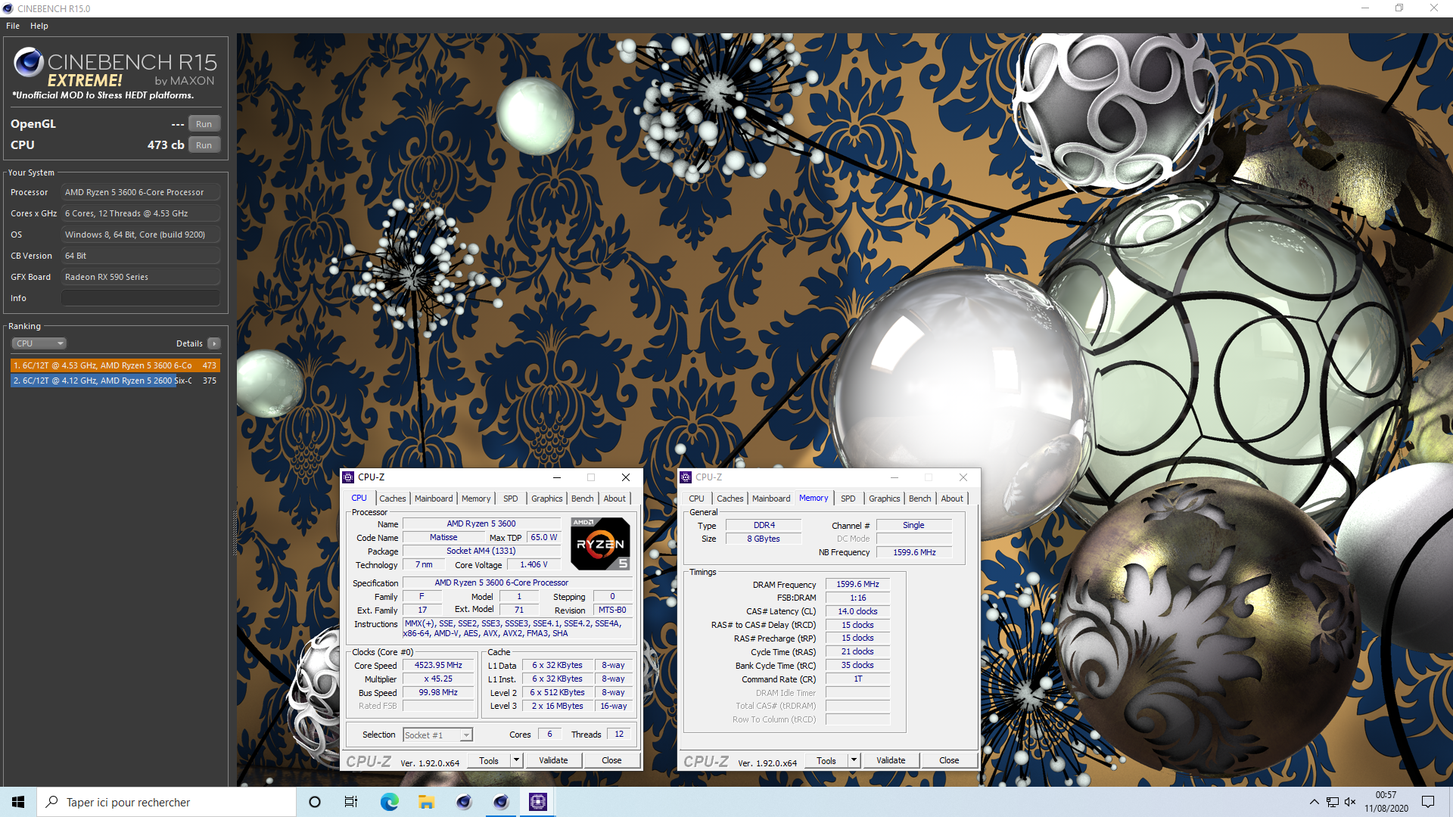Image resolution: width=1453 pixels, height=817 pixels.
Task: Expand Tools dropdown arrow in left CPU-Z
Action: (517, 761)
